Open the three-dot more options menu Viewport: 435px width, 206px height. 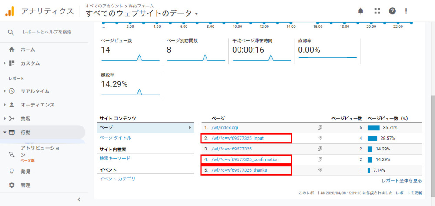point(406,11)
